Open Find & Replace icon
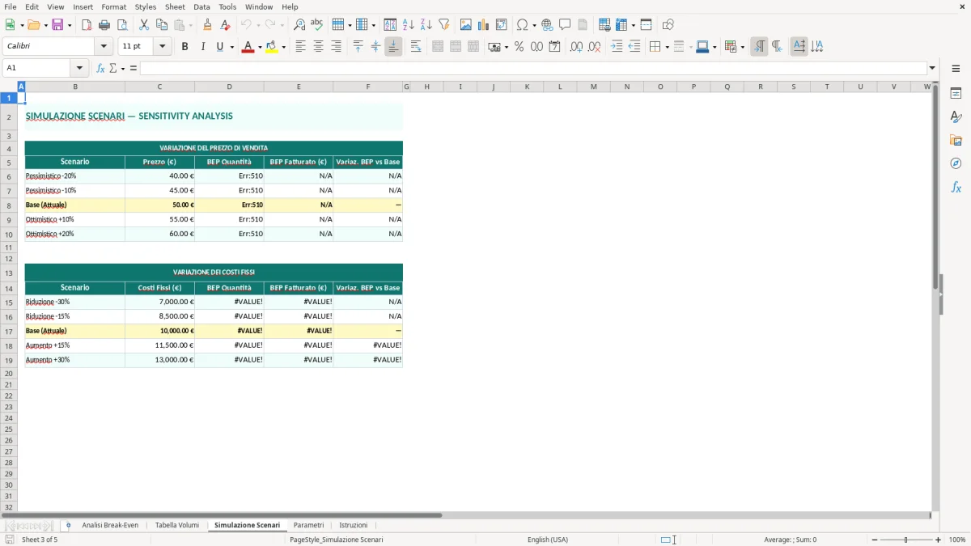 point(299,25)
